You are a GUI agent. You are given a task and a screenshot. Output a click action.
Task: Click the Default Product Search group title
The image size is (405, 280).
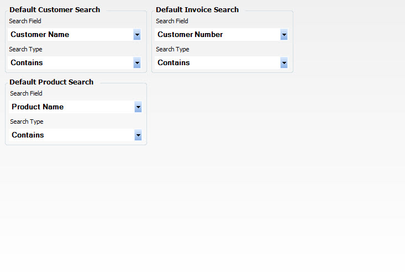tap(51, 82)
